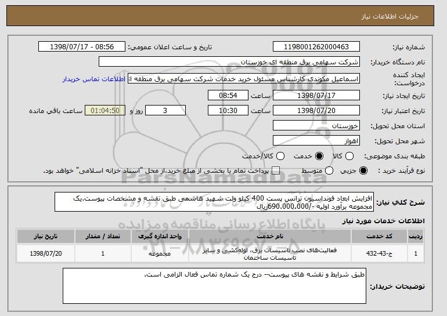Select the جزیی purchase process option
This screenshot has height=316, width=447.
click(364, 170)
